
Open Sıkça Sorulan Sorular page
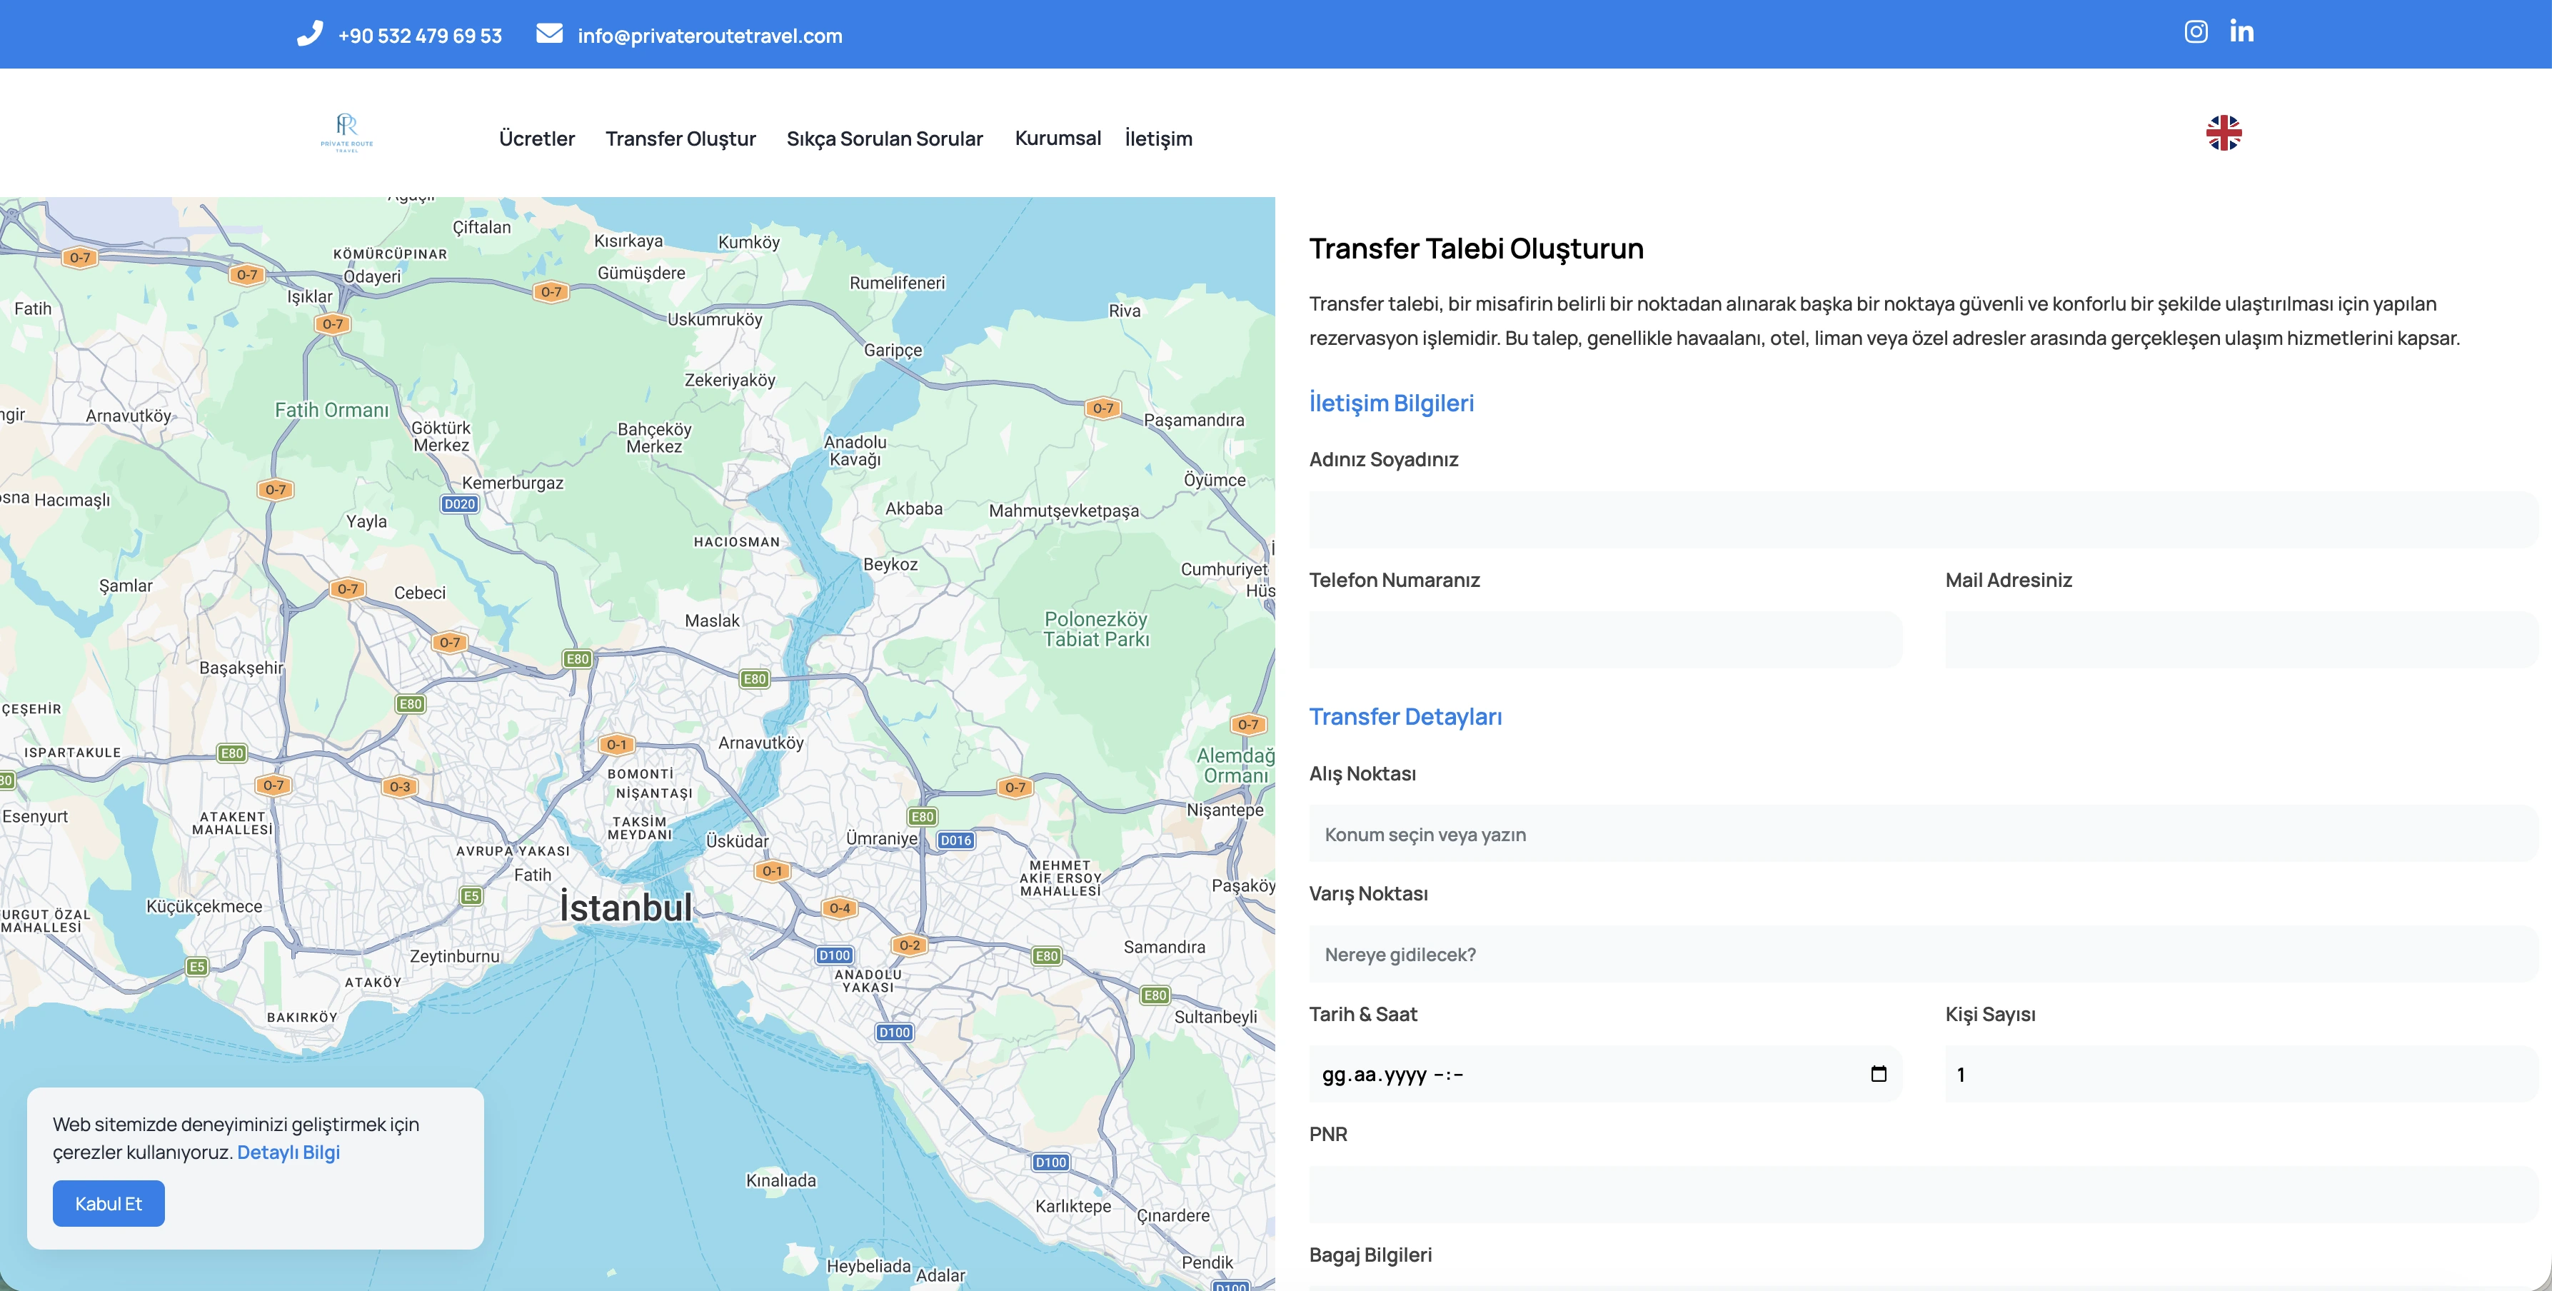tap(884, 139)
